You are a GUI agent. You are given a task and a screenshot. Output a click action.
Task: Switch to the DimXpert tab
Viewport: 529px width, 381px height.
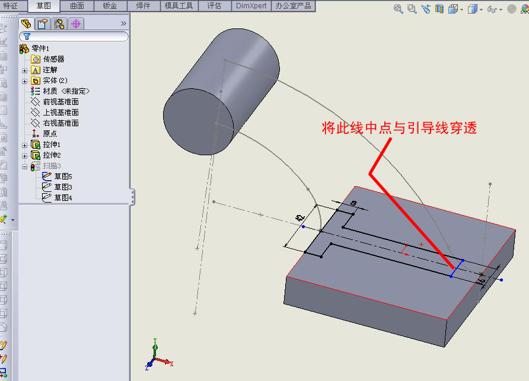pyautogui.click(x=251, y=6)
